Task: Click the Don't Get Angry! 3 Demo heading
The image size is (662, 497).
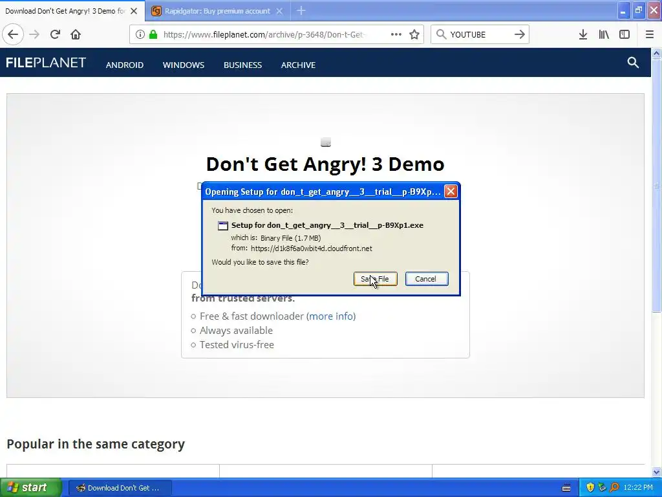Action: (x=325, y=164)
